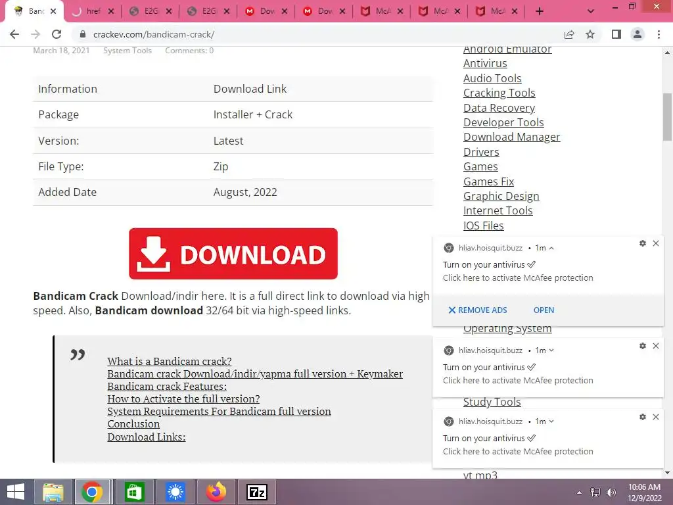
Task: Open the Antivirus category link
Action: (x=485, y=64)
